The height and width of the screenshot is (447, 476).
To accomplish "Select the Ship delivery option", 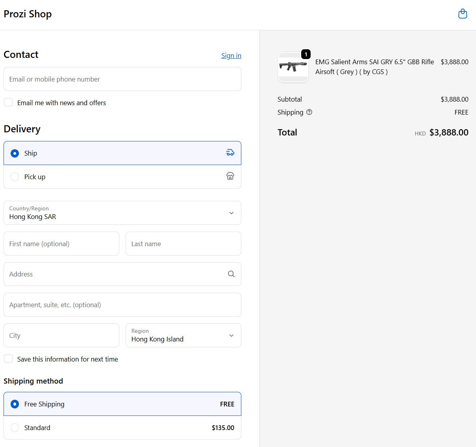I will tap(15, 153).
